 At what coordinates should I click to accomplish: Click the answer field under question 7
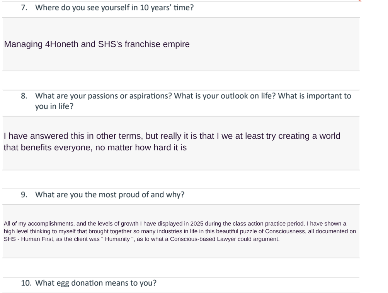(181, 44)
